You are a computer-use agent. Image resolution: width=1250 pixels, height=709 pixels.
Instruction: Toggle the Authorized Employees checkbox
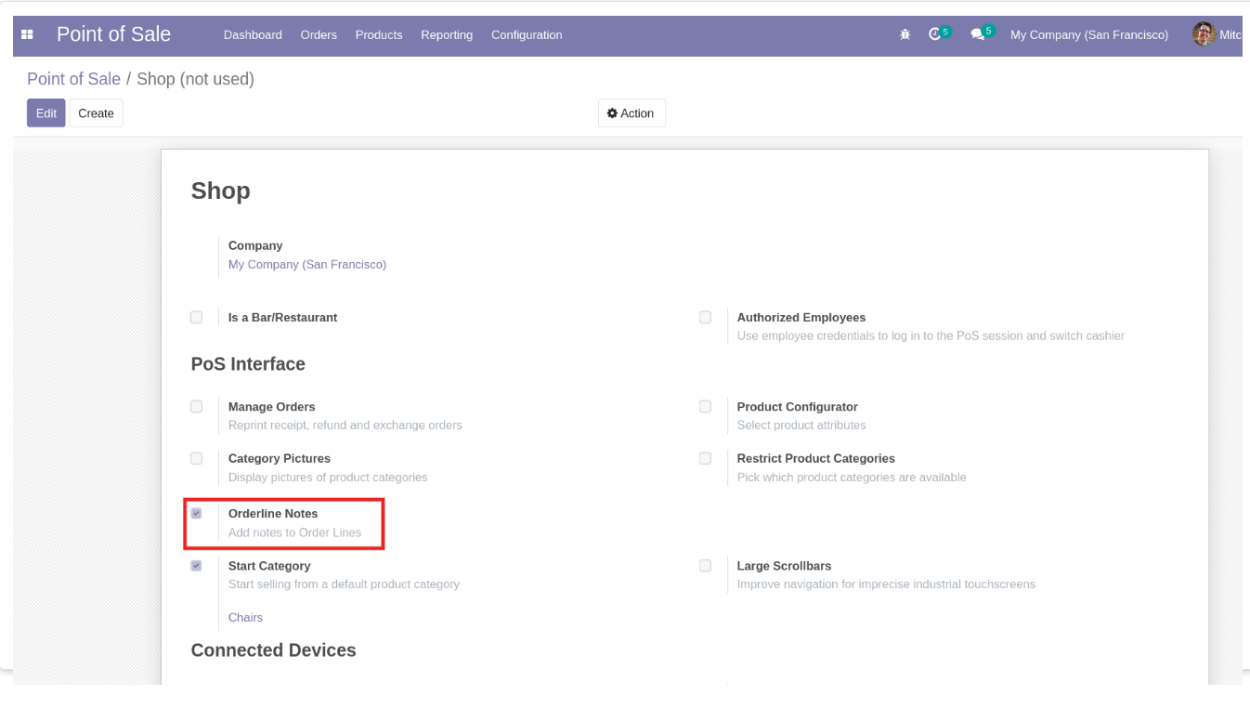(x=705, y=317)
